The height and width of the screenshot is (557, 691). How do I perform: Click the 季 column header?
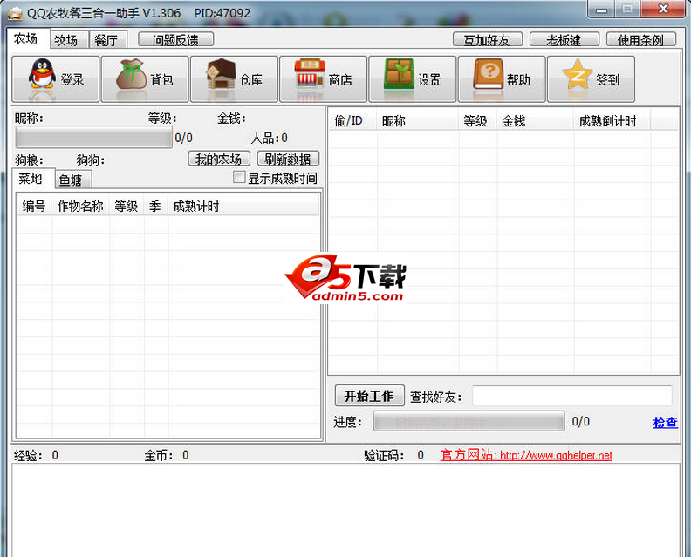pos(156,206)
